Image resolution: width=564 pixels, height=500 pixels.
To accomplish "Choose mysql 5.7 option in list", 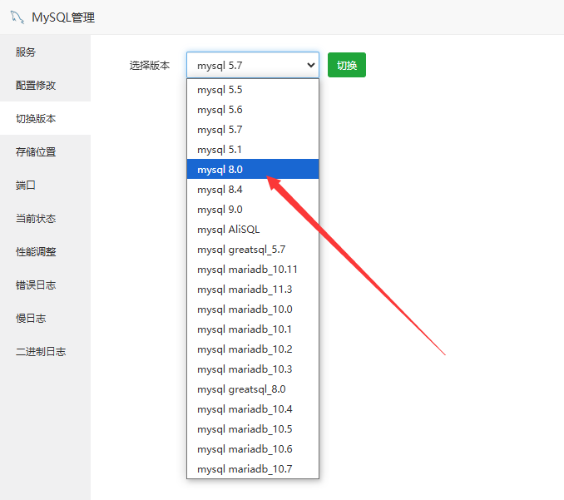I will pyautogui.click(x=253, y=130).
